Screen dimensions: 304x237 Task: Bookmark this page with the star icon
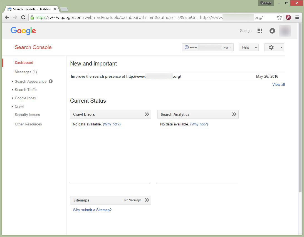(x=279, y=17)
